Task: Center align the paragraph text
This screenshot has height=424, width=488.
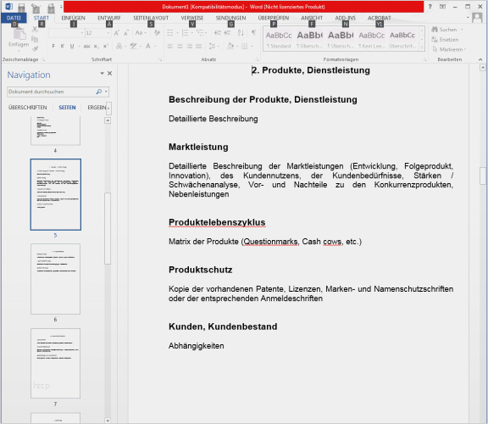Action: (180, 46)
